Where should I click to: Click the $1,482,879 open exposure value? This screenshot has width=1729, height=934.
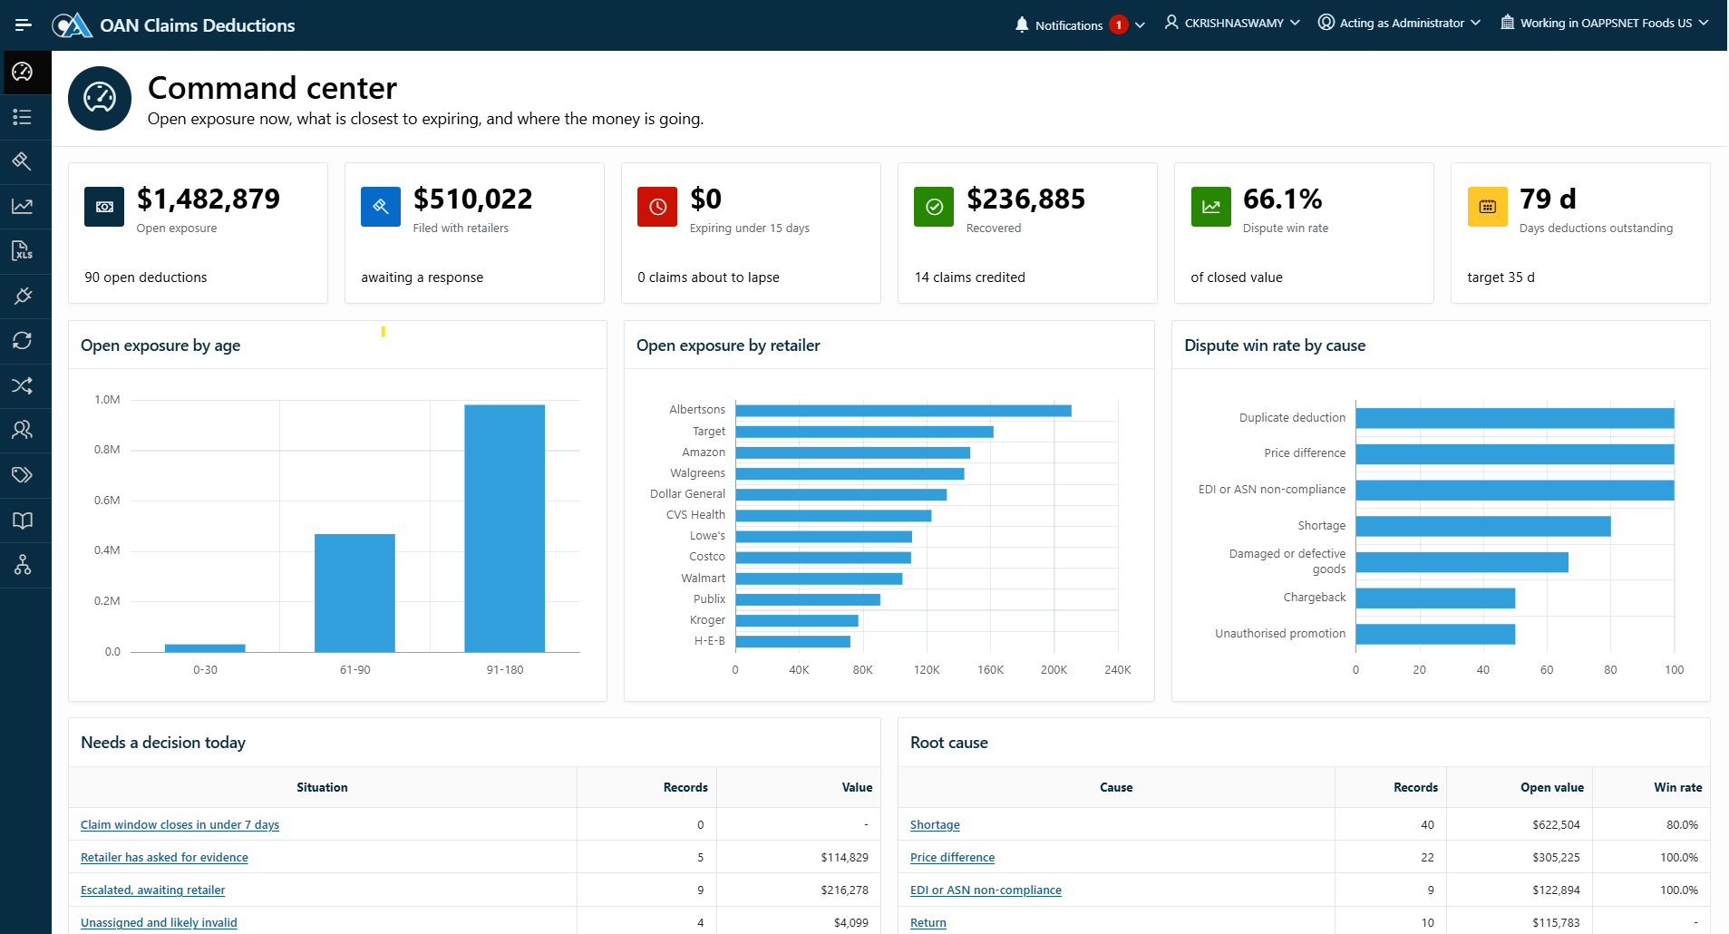[209, 199]
